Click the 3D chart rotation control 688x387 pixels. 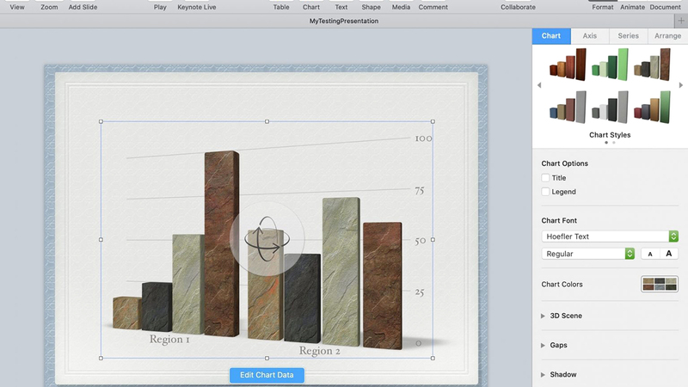[x=266, y=240]
